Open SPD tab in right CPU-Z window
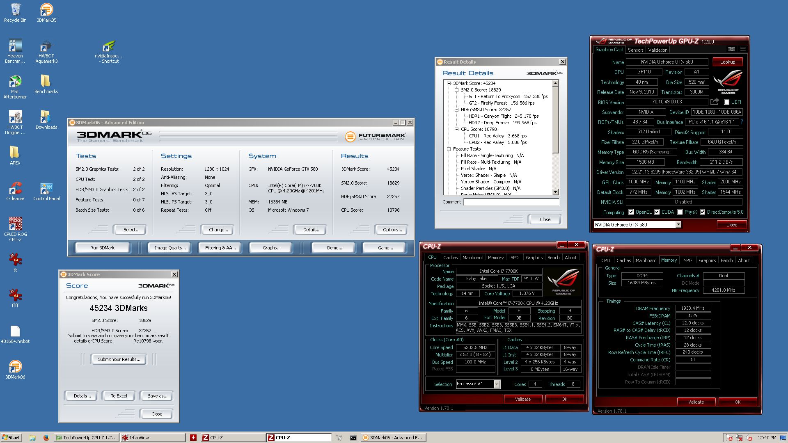 687,260
